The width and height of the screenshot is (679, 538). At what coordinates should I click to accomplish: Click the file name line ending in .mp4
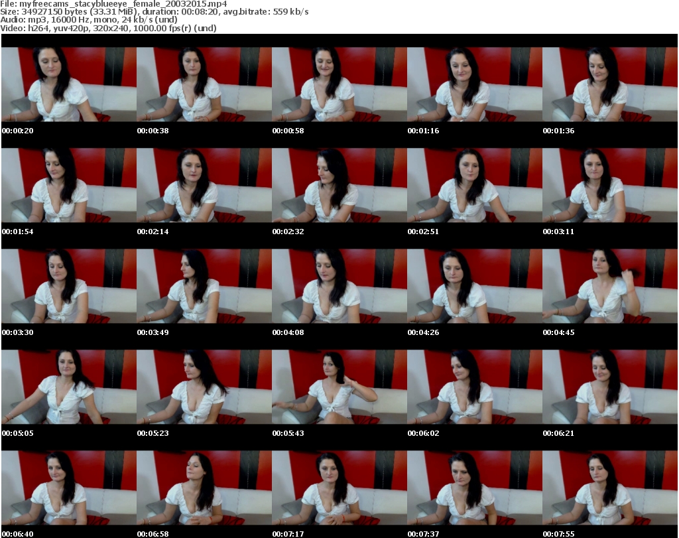113,4
